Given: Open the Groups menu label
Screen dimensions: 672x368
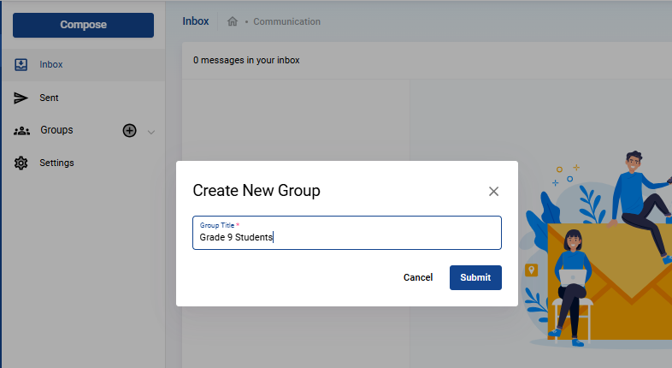Looking at the screenshot, I should coord(56,130).
